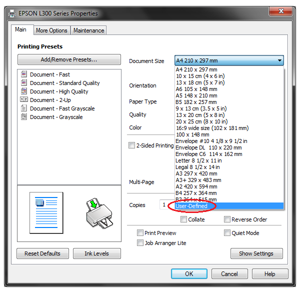Select A4 210 x 297 mm from list
The width and height of the screenshot is (301, 292).
point(229,69)
